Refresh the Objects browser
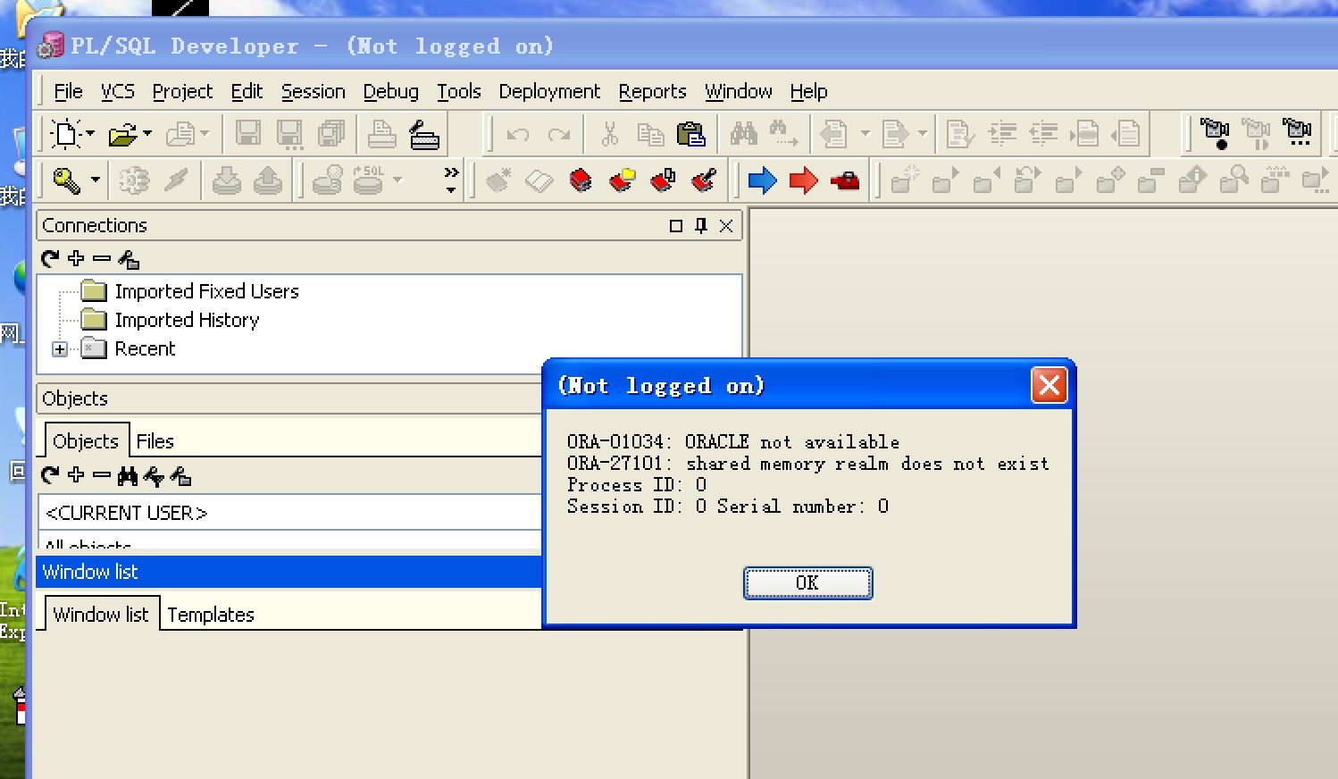1338x779 pixels. coord(50,475)
